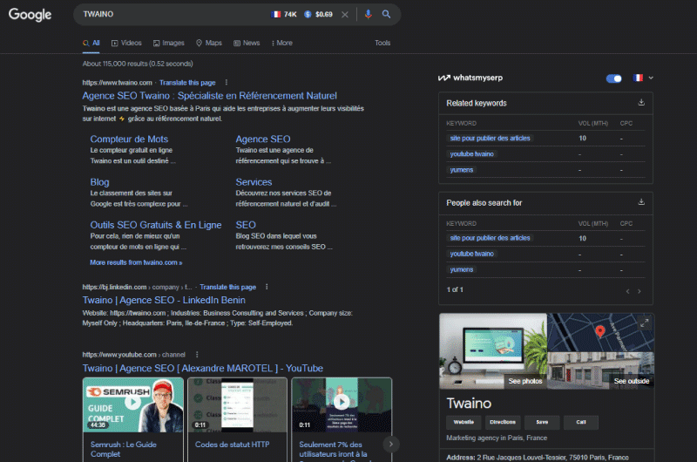697x462 pixels.
Task: Open the three-dot menu for LinkedIn result
Action: (267, 287)
